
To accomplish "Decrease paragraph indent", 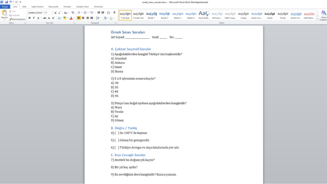I will pyautogui.click(x=99, y=13).
